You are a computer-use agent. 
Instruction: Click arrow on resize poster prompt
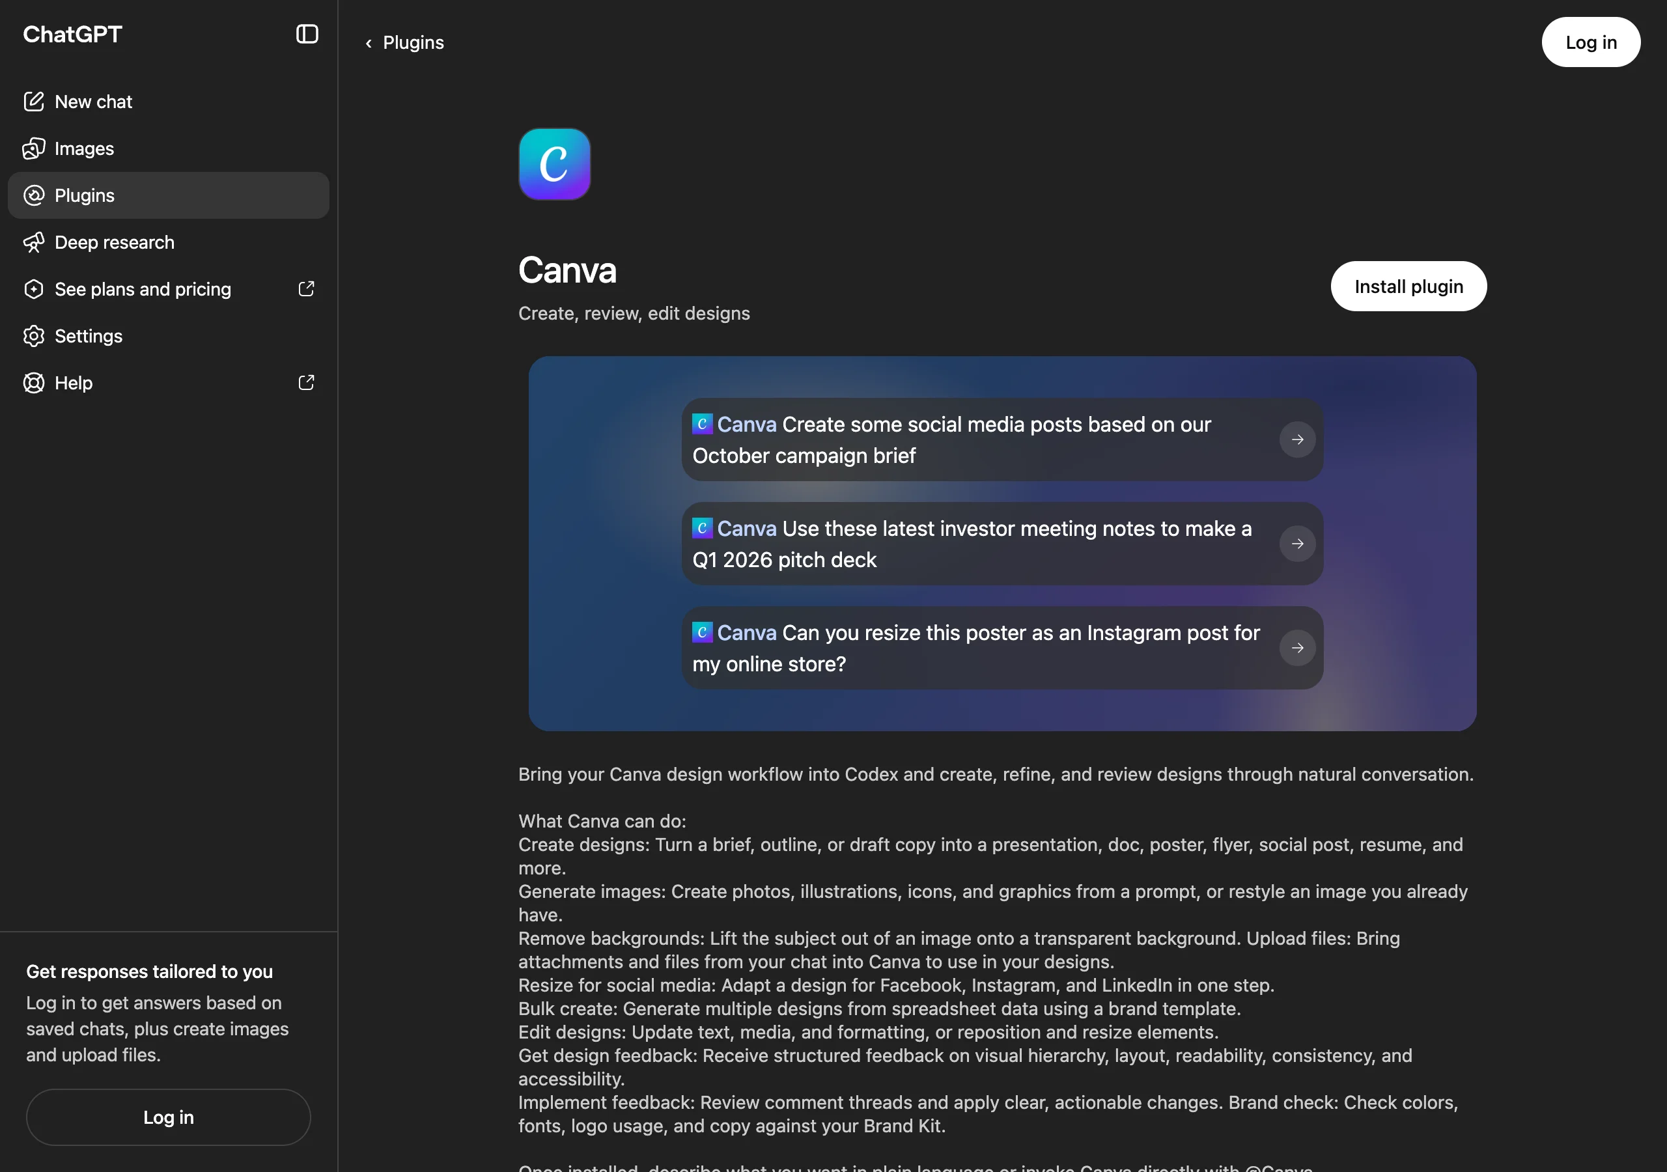[x=1297, y=648]
